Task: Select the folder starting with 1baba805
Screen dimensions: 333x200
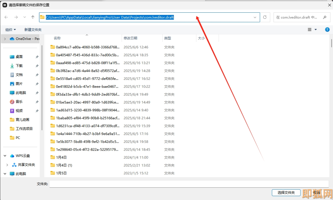Action: [85, 118]
